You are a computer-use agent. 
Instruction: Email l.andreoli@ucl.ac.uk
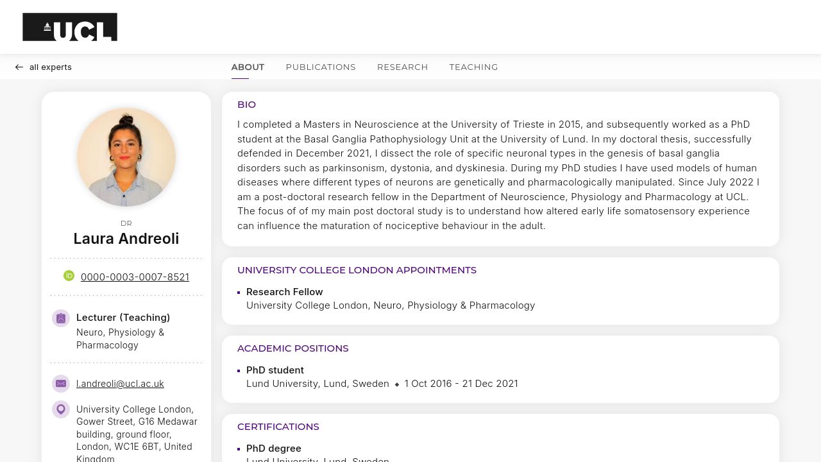pyautogui.click(x=120, y=384)
